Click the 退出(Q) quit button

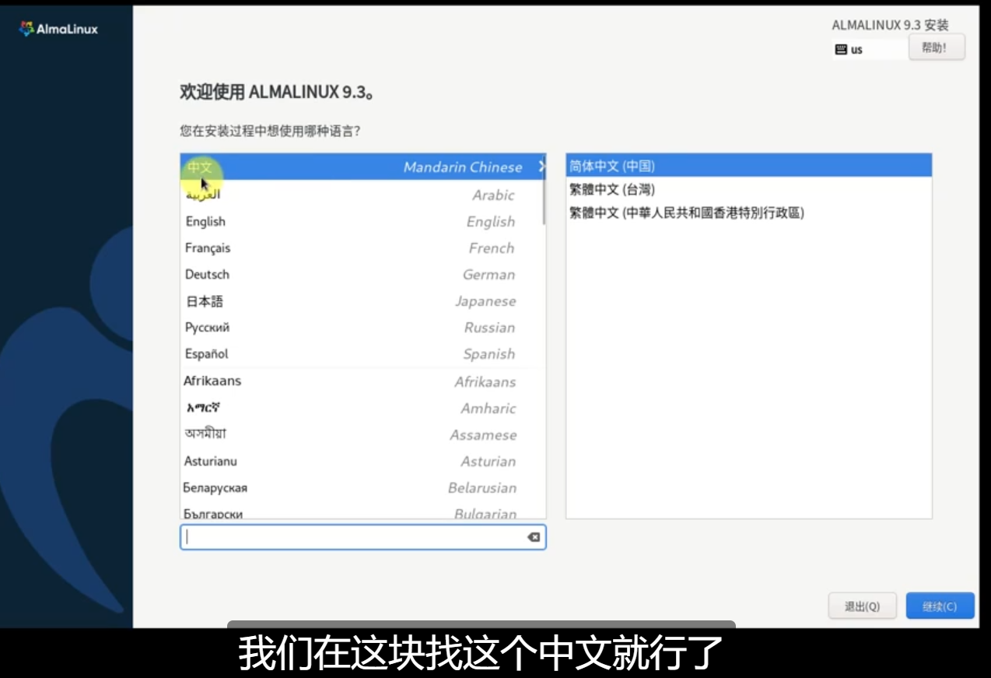862,606
